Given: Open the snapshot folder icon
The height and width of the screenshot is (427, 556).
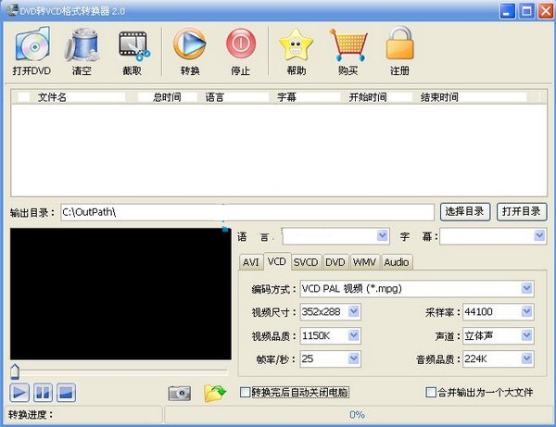Looking at the screenshot, I should [215, 393].
